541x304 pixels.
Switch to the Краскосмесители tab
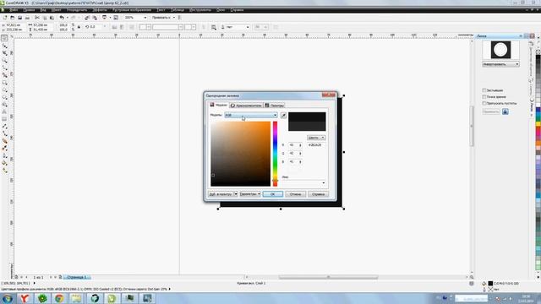pos(246,106)
